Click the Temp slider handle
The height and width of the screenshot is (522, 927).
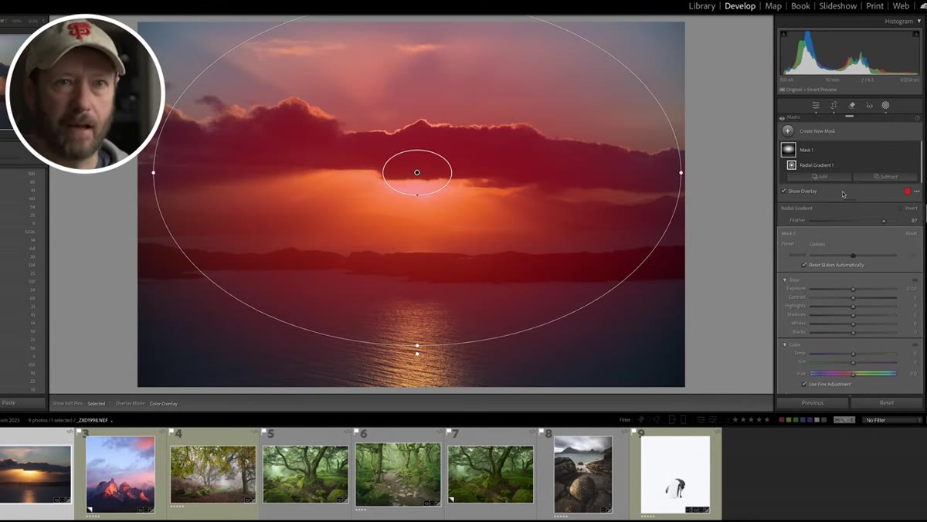tap(853, 354)
